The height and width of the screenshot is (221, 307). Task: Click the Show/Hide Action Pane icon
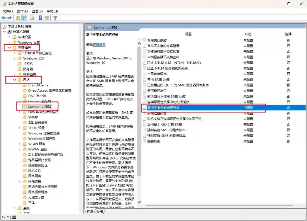[x=47, y=18]
